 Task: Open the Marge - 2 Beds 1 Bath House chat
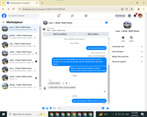pos(19,86)
